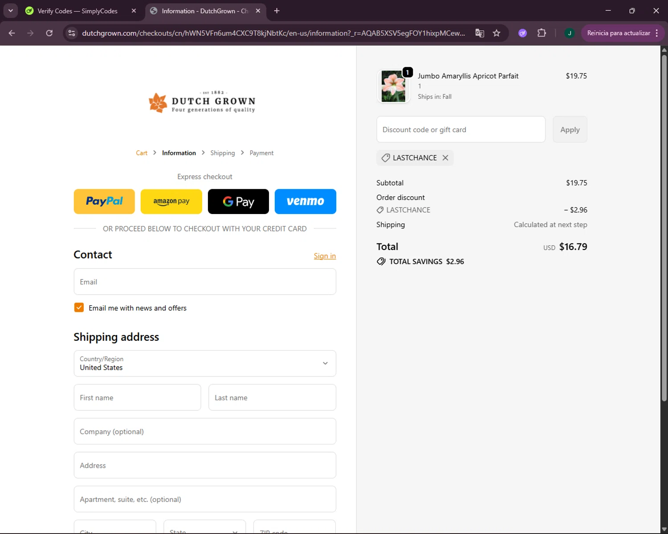The height and width of the screenshot is (534, 668).
Task: Pay with Amazon Pay
Action: [x=171, y=202]
